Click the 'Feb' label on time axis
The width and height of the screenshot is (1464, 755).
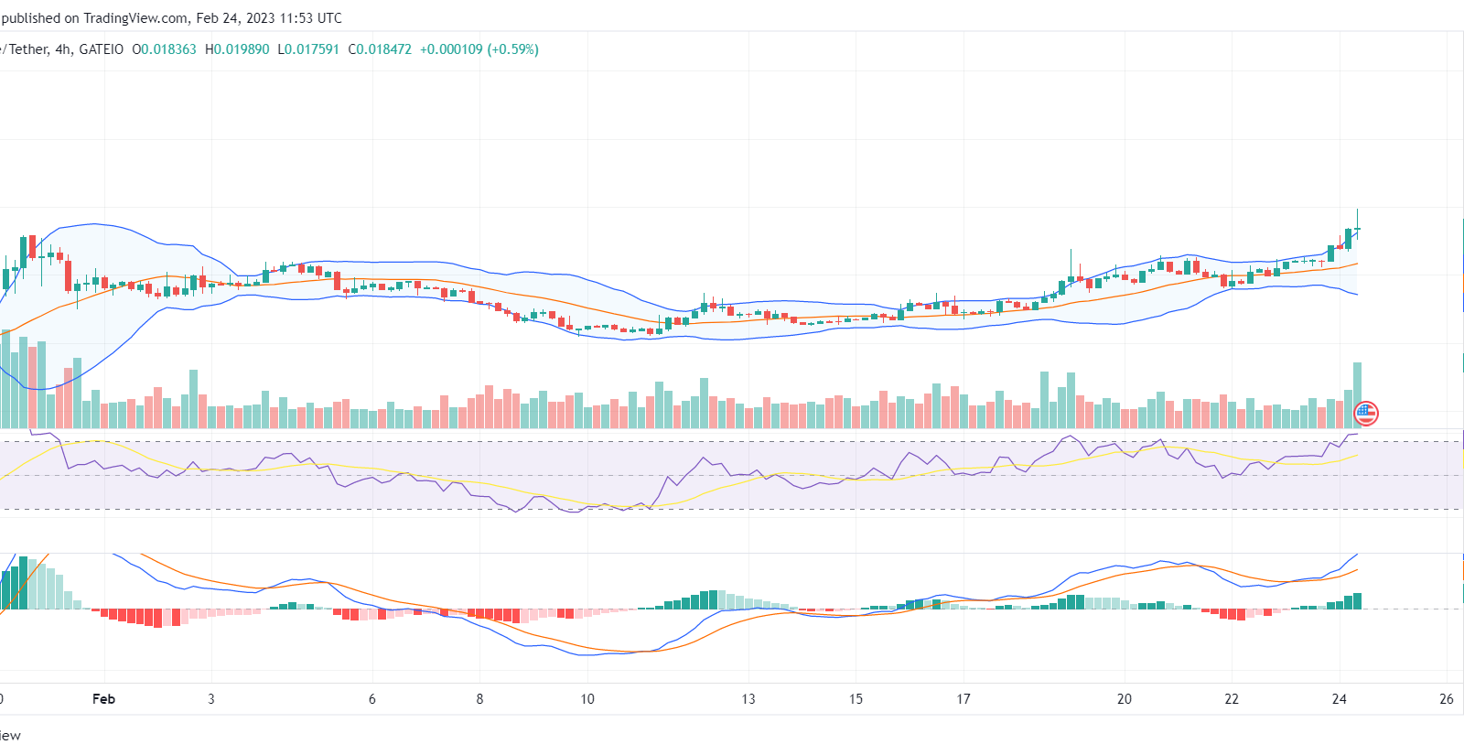click(x=104, y=699)
